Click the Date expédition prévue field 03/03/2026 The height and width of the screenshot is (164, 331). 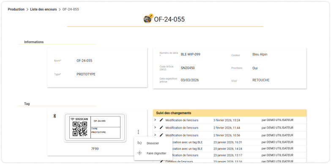point(190,80)
